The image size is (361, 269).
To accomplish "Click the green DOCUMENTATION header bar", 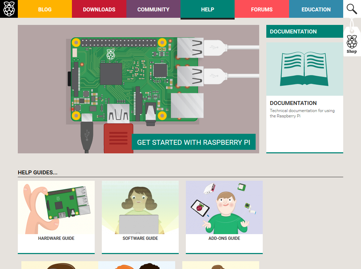I will pyautogui.click(x=305, y=31).
